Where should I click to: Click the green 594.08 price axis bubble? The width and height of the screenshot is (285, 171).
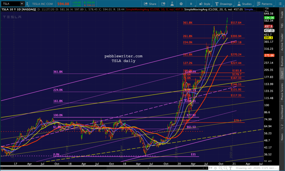(x=269, y=18)
